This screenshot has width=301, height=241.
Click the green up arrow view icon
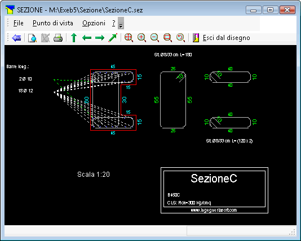(74, 38)
